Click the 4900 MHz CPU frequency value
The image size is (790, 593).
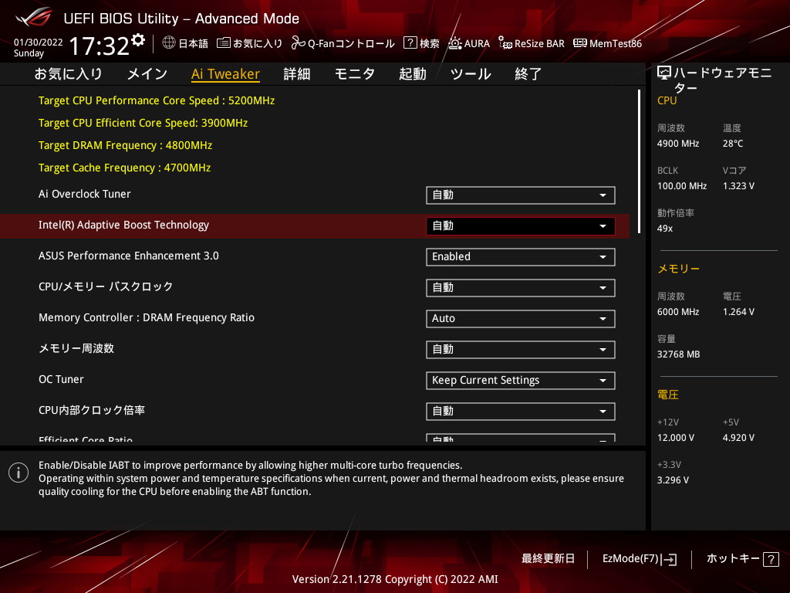tap(678, 144)
